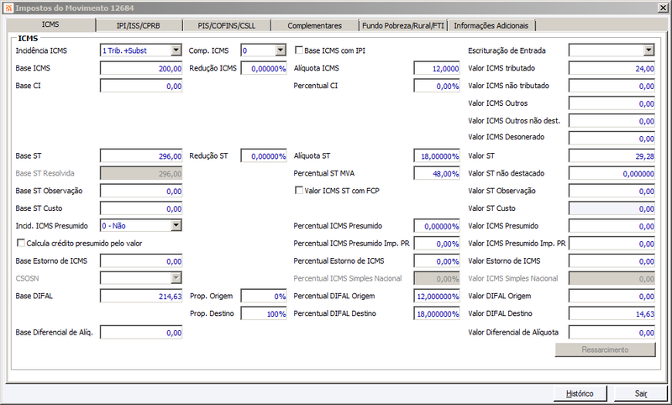The image size is (672, 405).
Task: Focus Valor Diferencial de Alíquota field
Action: point(612,332)
